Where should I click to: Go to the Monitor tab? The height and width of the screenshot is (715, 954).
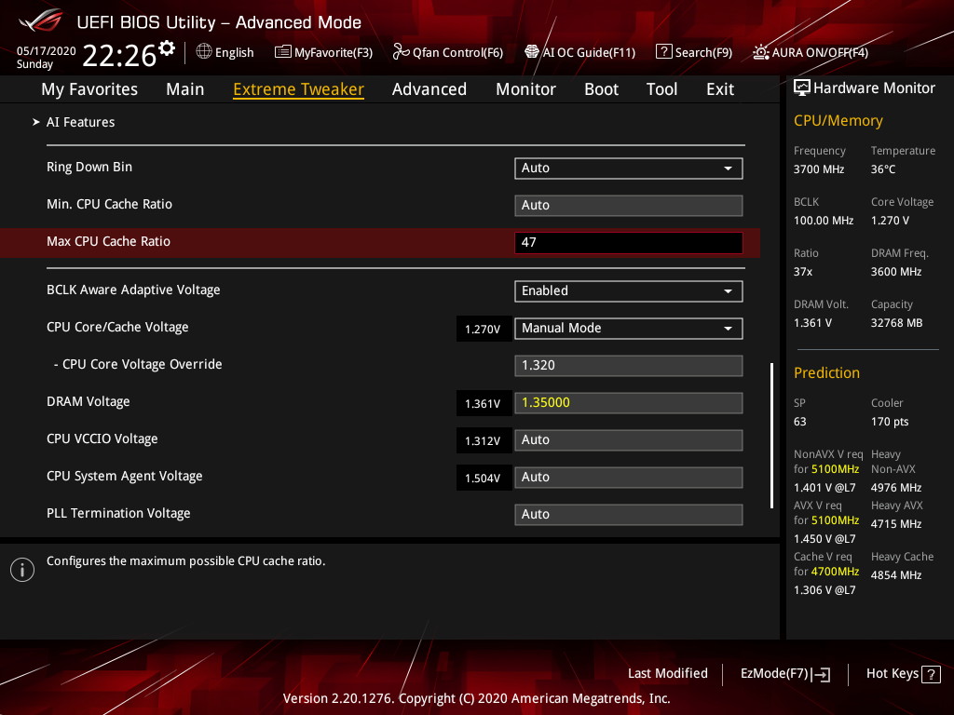(525, 89)
